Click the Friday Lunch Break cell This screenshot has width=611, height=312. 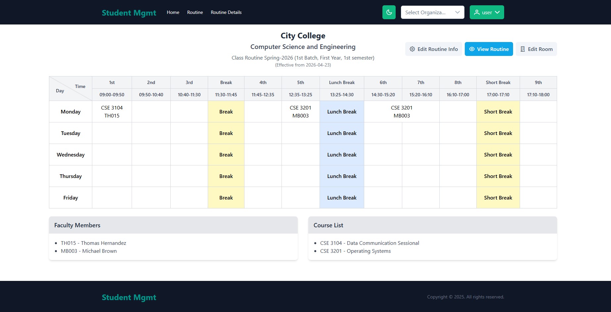coord(342,198)
